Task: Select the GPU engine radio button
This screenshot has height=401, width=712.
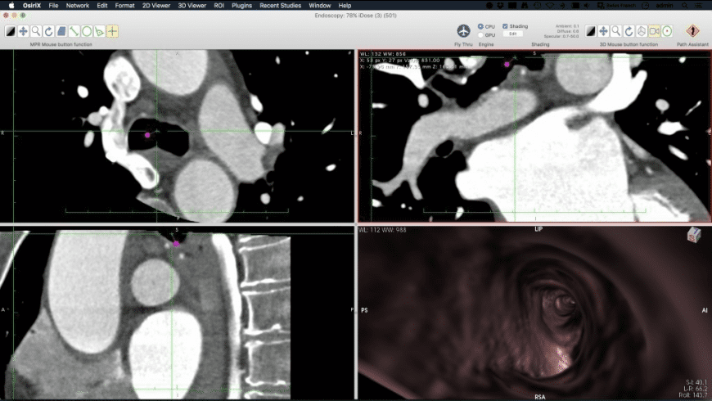Action: coord(481,35)
